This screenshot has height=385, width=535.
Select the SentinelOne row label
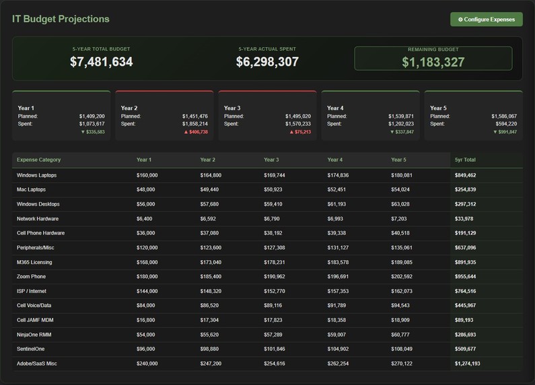point(30,349)
